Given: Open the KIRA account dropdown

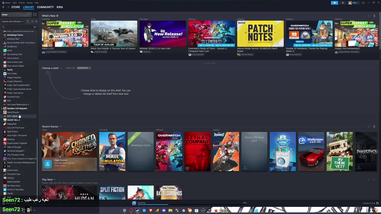Looking at the screenshot, I should 354,3.
